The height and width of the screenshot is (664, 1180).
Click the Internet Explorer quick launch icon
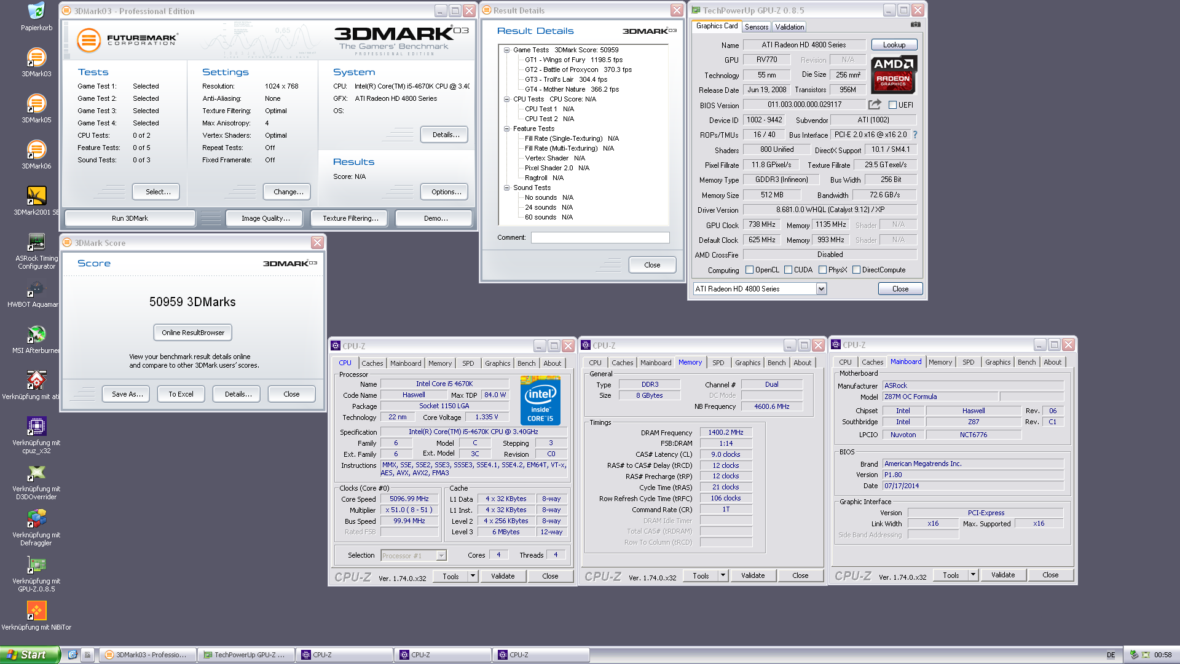pos(72,655)
